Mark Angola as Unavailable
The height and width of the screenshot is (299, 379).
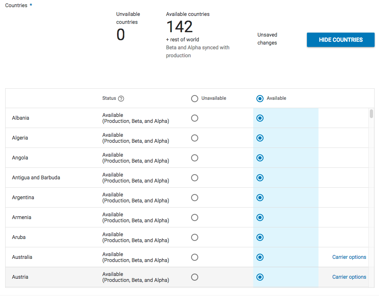point(195,158)
